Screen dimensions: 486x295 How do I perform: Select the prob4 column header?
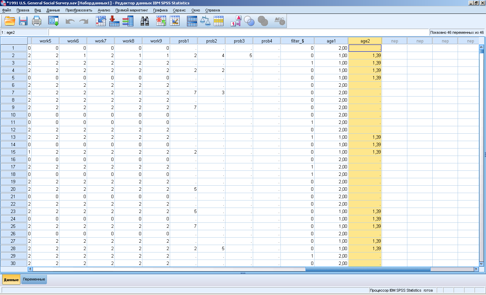[267, 41]
